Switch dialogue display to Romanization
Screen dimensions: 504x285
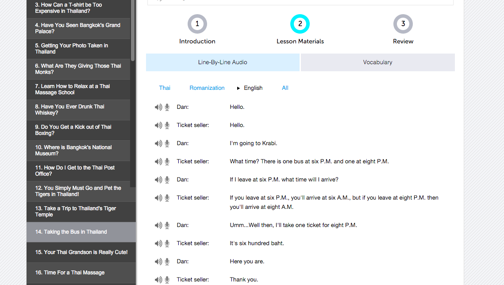tap(207, 88)
